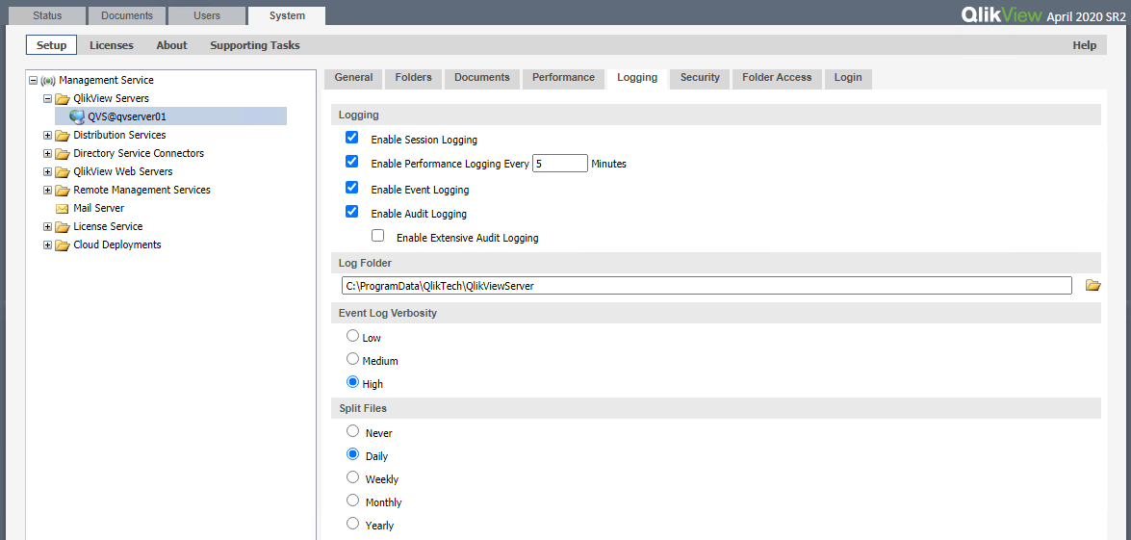Switch to the Security tab
The width and height of the screenshot is (1131, 540).
coord(700,78)
